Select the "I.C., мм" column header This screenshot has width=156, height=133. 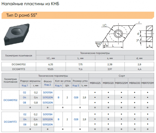pos(51,58)
